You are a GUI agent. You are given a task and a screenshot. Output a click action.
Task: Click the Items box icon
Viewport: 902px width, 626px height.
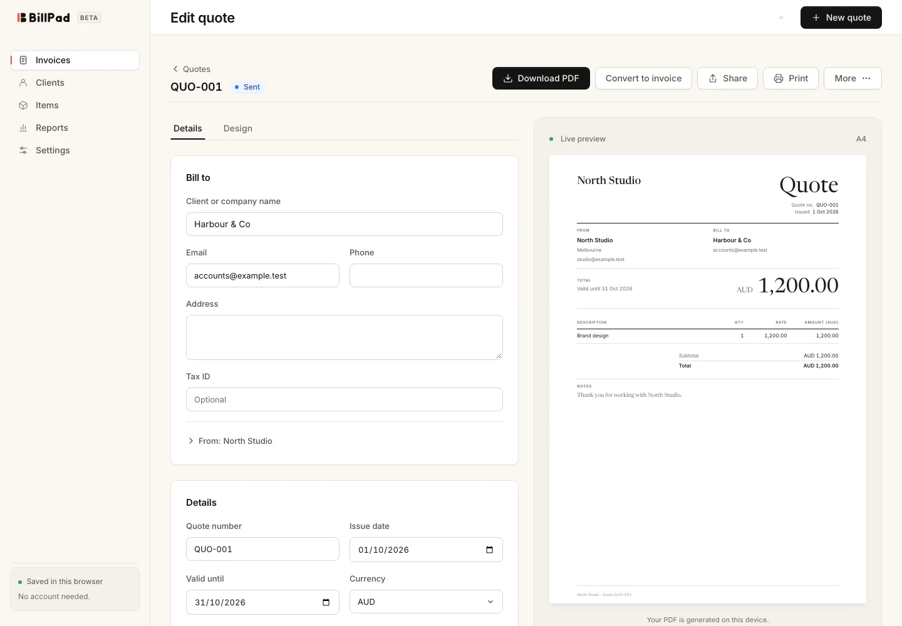pyautogui.click(x=23, y=105)
